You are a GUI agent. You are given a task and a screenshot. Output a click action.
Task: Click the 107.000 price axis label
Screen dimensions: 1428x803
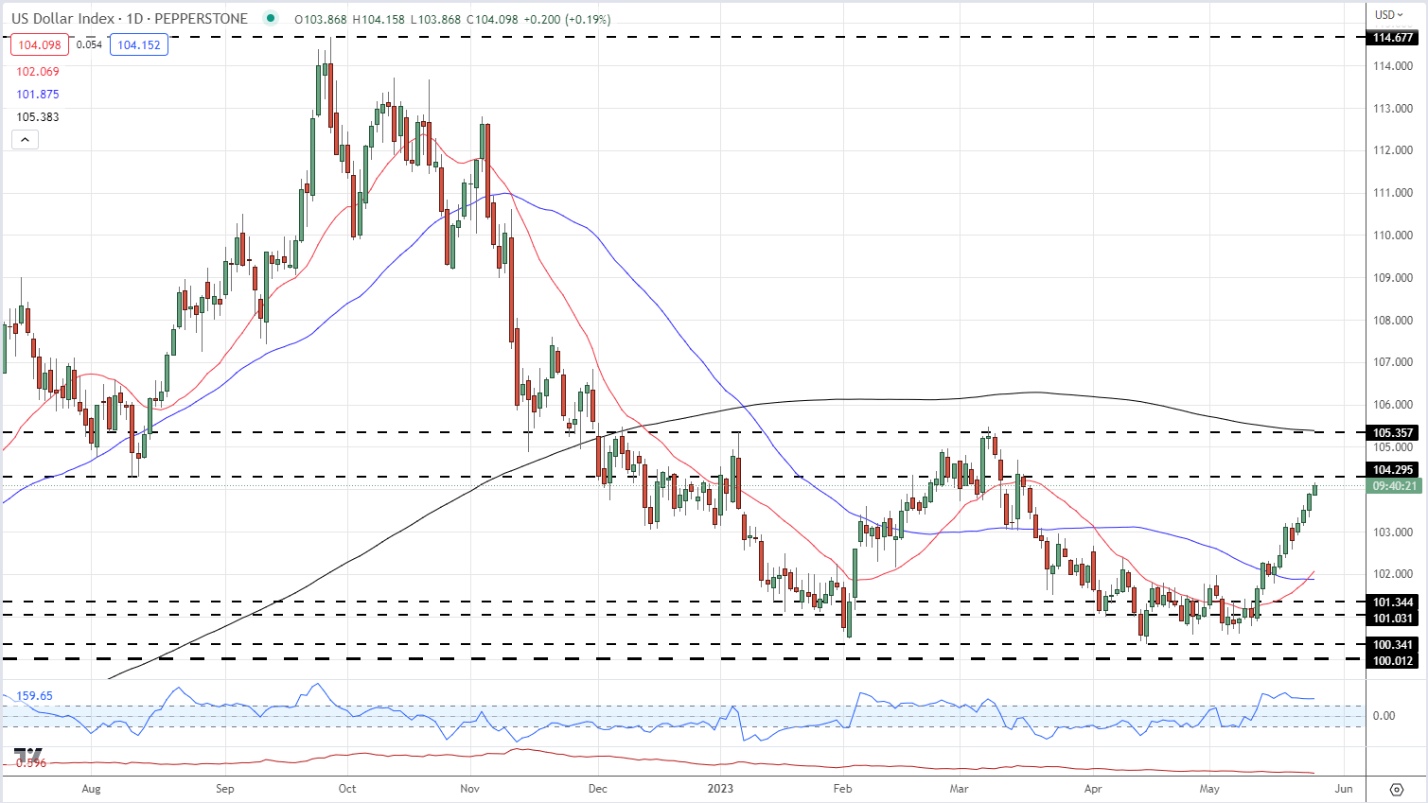1393,362
